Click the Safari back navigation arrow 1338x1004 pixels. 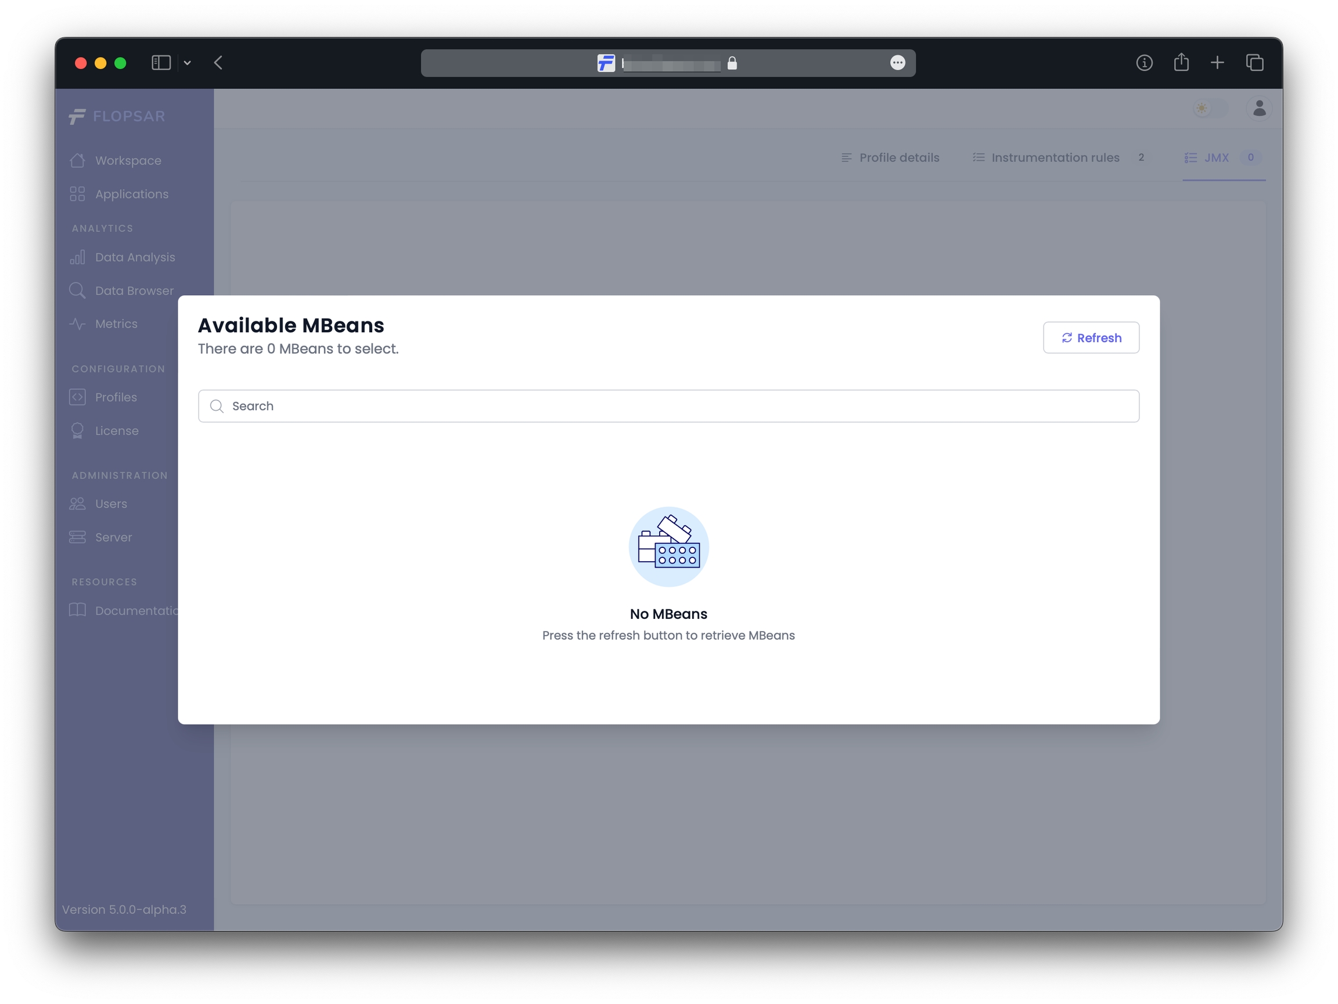(218, 63)
